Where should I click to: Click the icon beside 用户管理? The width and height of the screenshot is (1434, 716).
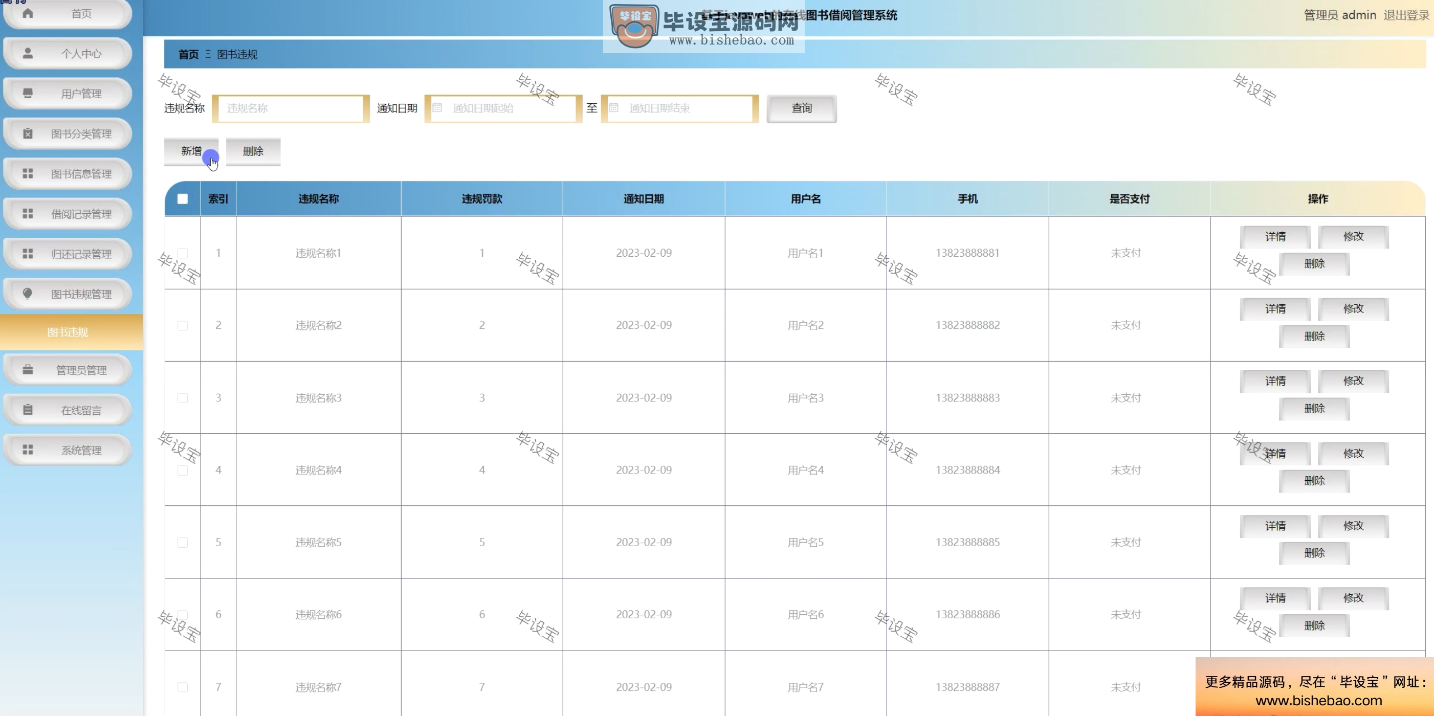point(28,93)
